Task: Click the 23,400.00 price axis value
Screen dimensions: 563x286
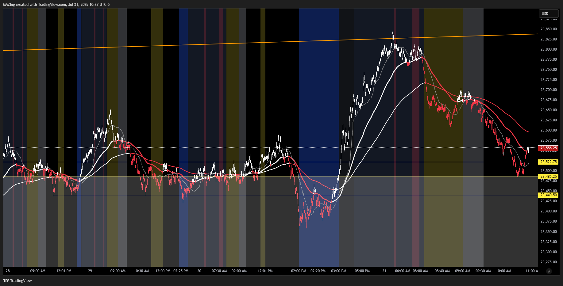Action: (x=549, y=211)
